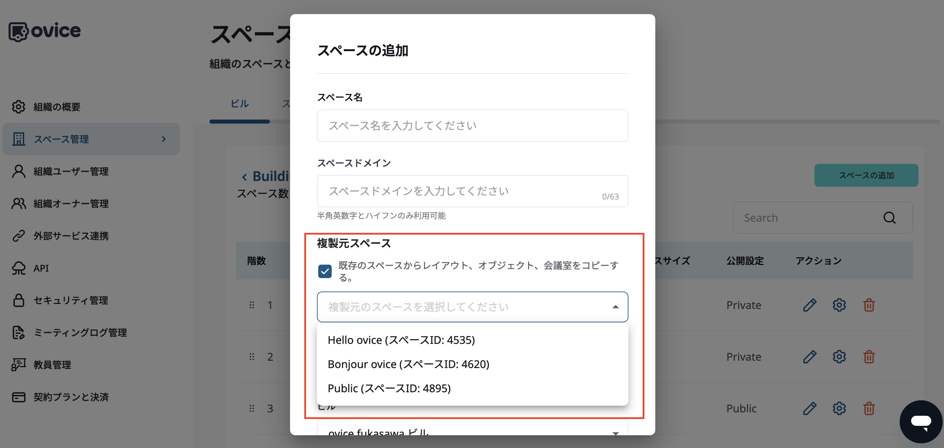The width and height of the screenshot is (944, 448).
Task: Edit floor 1 with the pencil icon
Action: (810, 305)
